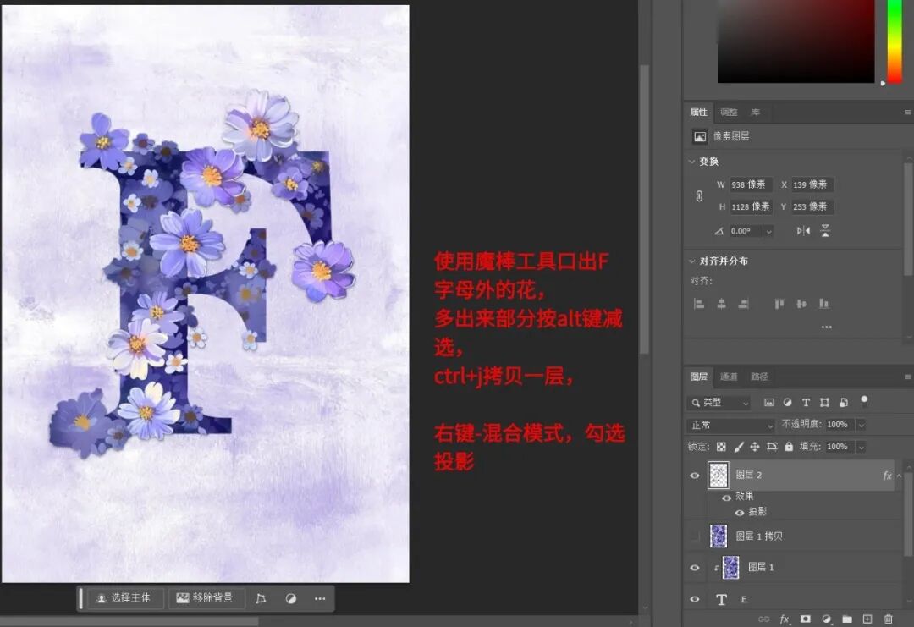This screenshot has height=627, width=914.
Task: Create a new layer with plus icon
Action: [x=867, y=619]
